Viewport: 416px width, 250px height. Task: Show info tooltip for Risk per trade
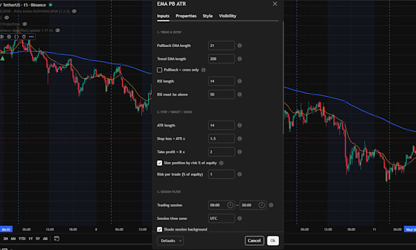[x=240, y=174]
